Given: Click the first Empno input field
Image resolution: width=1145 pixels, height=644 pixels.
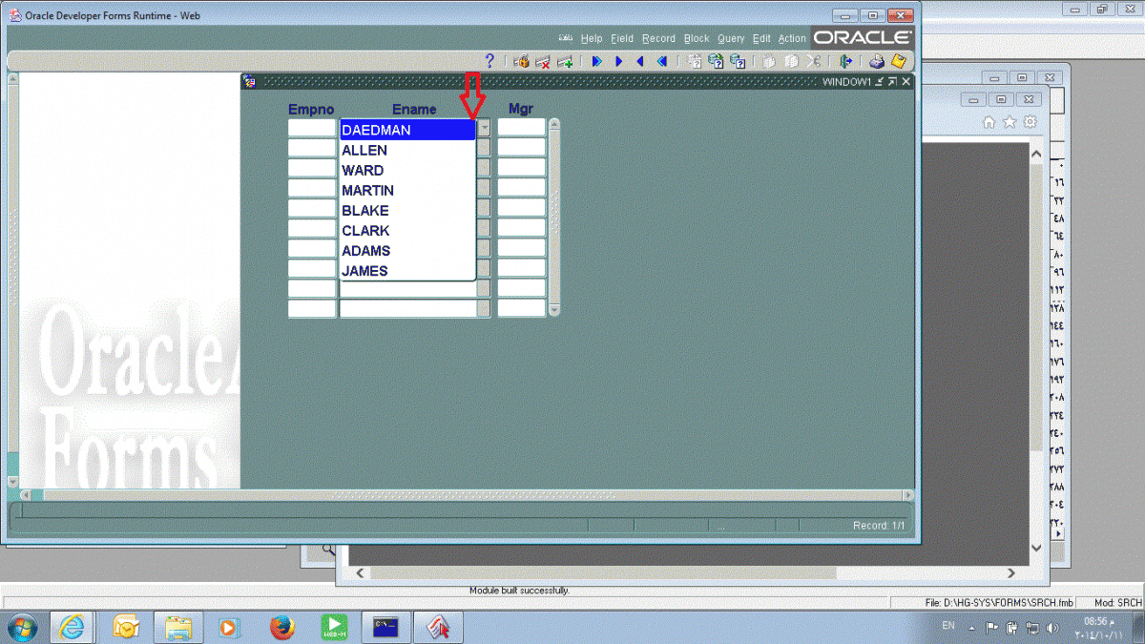Looking at the screenshot, I should coord(312,128).
